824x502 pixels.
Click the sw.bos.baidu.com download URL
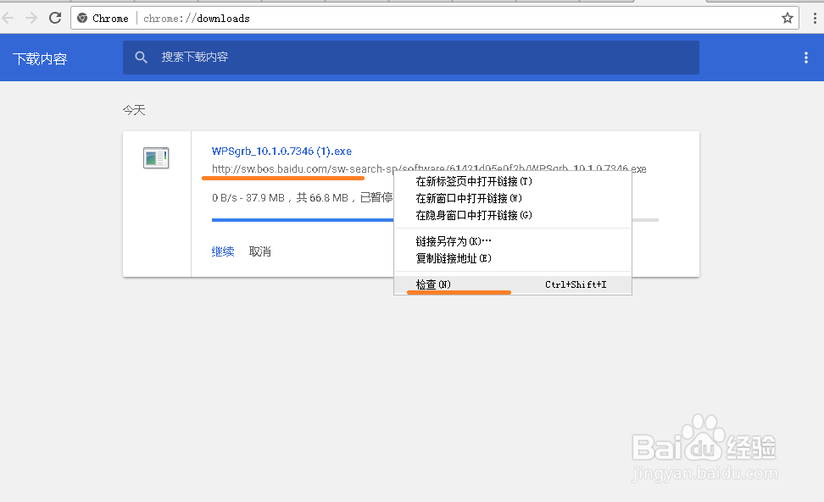[x=429, y=169]
